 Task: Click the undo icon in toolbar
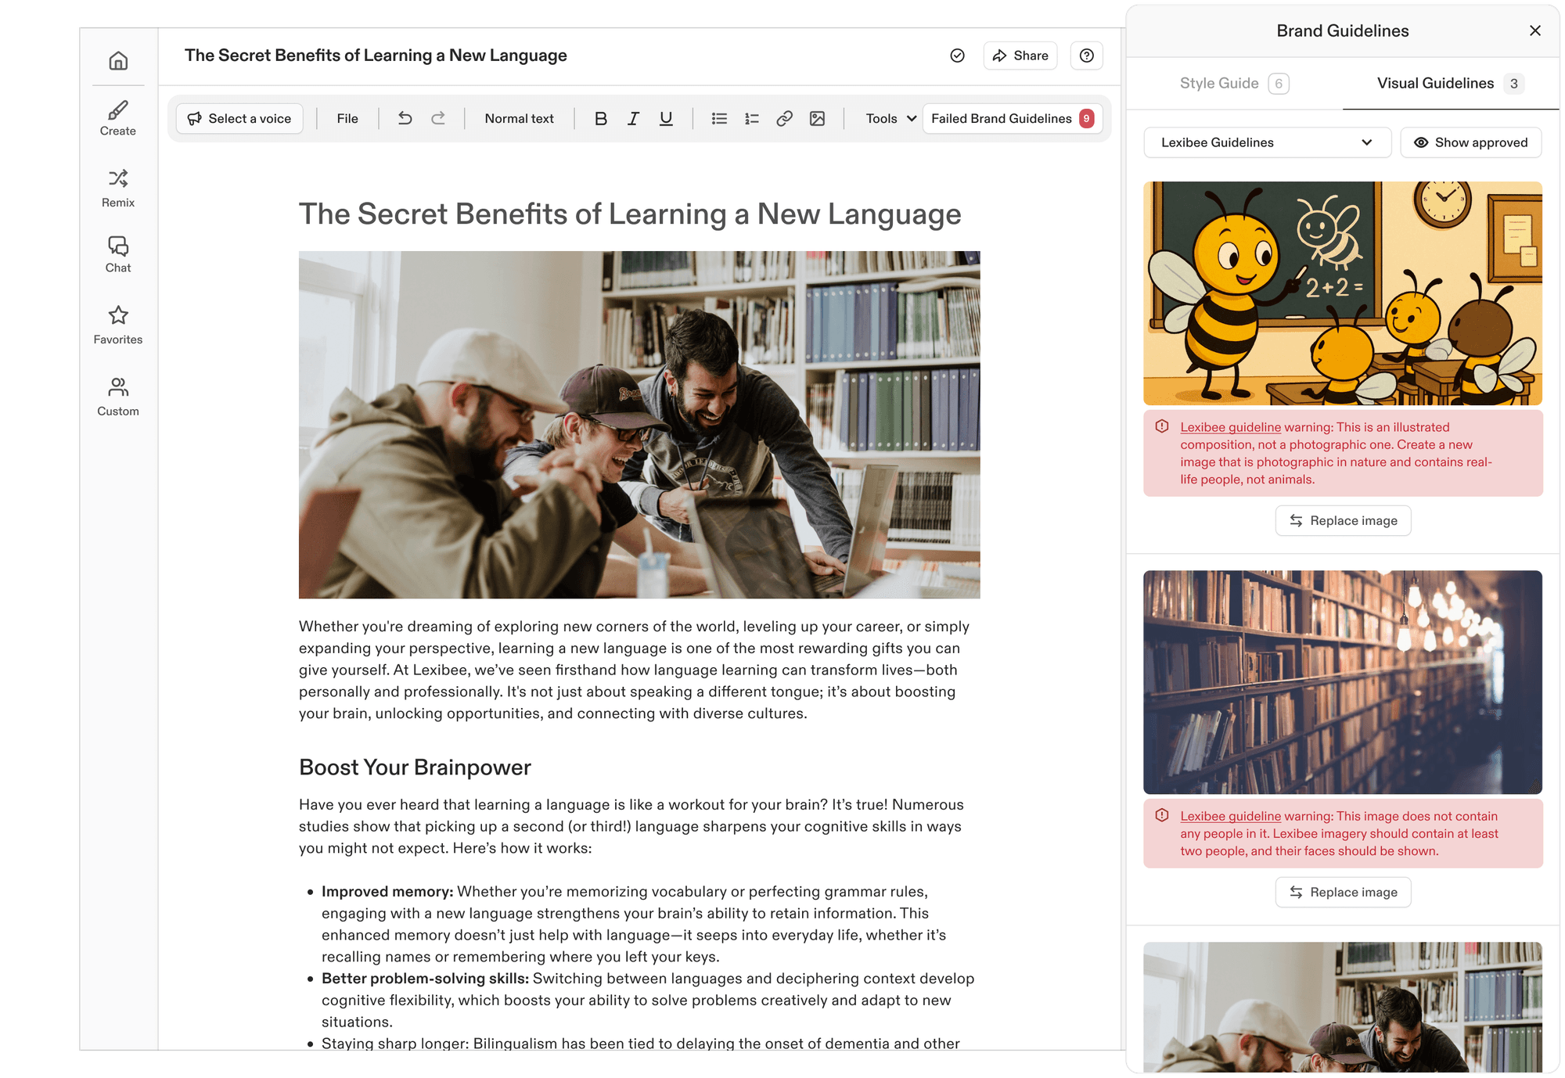405,118
